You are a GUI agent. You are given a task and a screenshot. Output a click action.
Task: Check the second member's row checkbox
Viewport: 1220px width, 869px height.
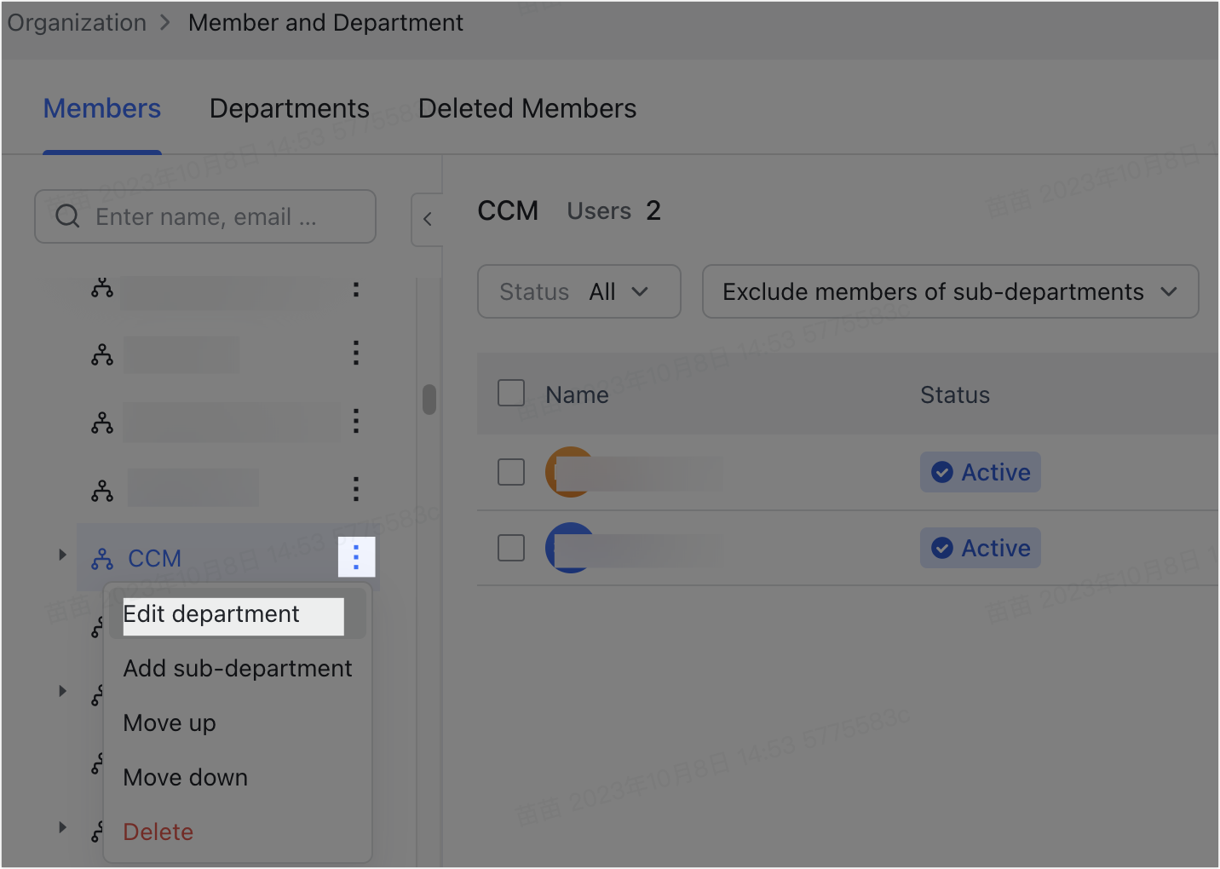click(x=510, y=548)
